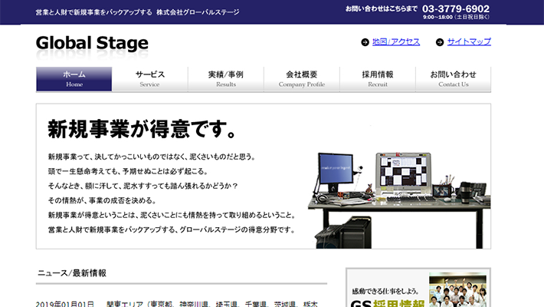Screen dimensions: 544x307
Task: Click the arrow icon beside 地図/アクセス
Action: pyautogui.click(x=365, y=42)
